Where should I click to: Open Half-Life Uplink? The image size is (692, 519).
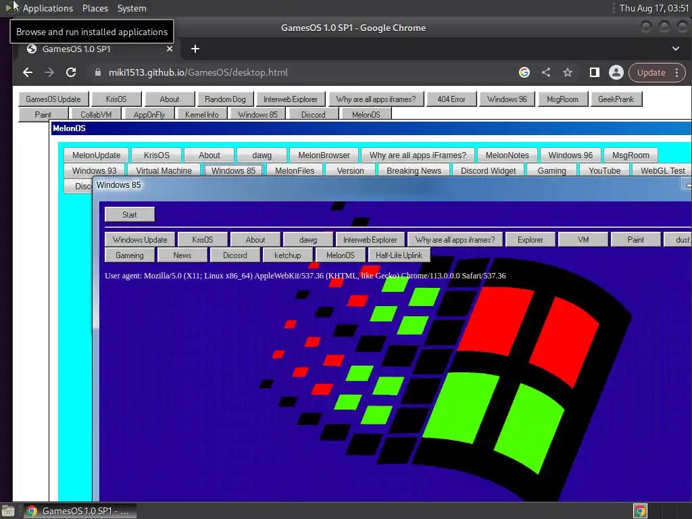(x=399, y=255)
